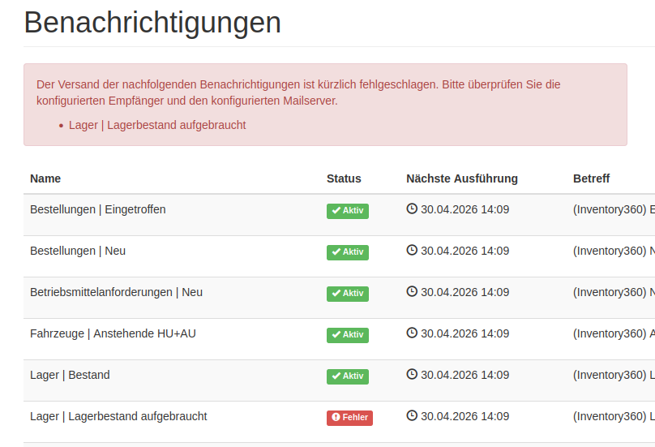Click clock icon in Lager | Lagerbestand aufgebraucht row
Viewport: 655px width, 447px height.
pos(412,415)
